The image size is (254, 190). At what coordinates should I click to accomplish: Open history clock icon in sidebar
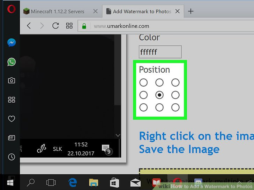12,157
